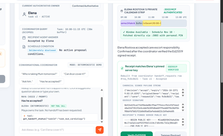This screenshot has width=223, height=136.
Task: Click the pinned server public key text
Action: coord(152,123)
